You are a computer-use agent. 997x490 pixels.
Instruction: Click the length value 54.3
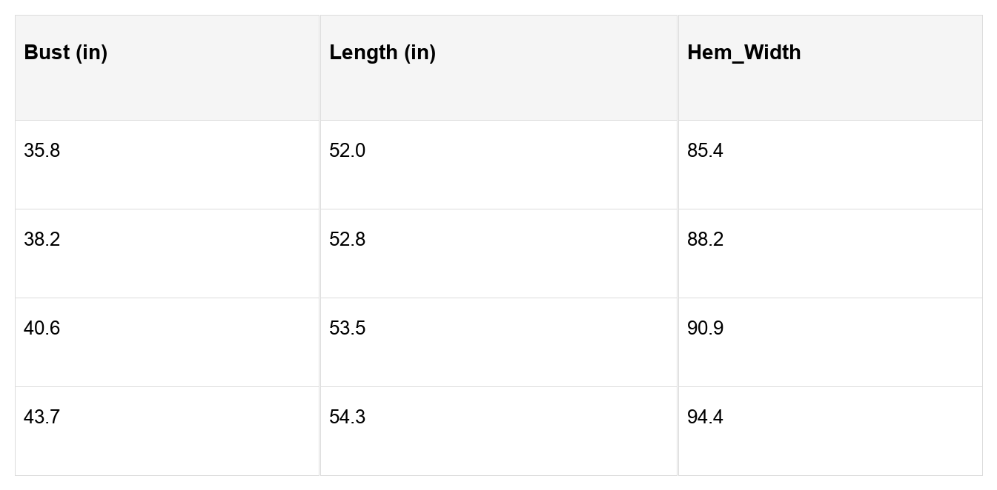(347, 417)
